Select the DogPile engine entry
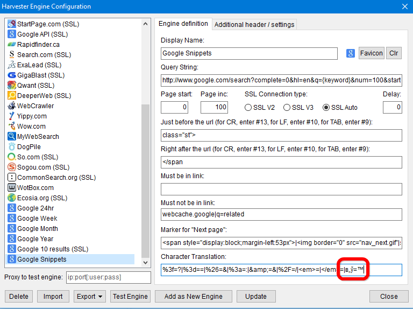The image size is (413, 309). point(70,147)
